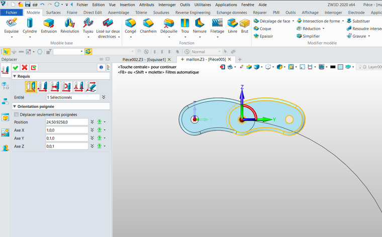Image resolution: width=382 pixels, height=237 pixels.
Task: Collapse the Orientation poignée section
Action: pos(15,106)
